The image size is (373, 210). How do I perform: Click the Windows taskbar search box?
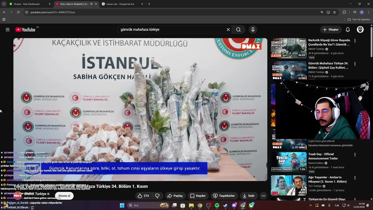(x=148, y=205)
